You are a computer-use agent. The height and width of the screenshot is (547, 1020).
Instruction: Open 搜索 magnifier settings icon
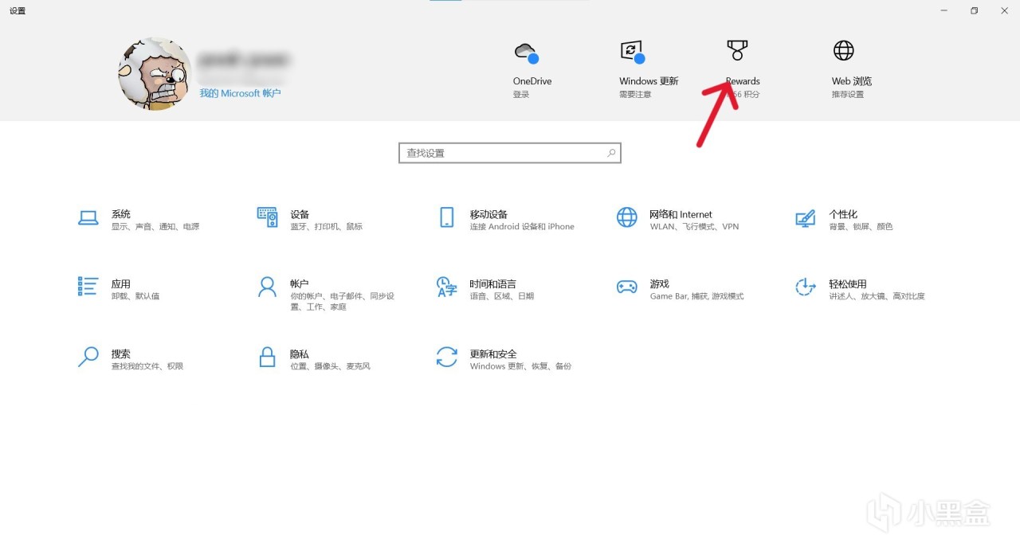(88, 357)
